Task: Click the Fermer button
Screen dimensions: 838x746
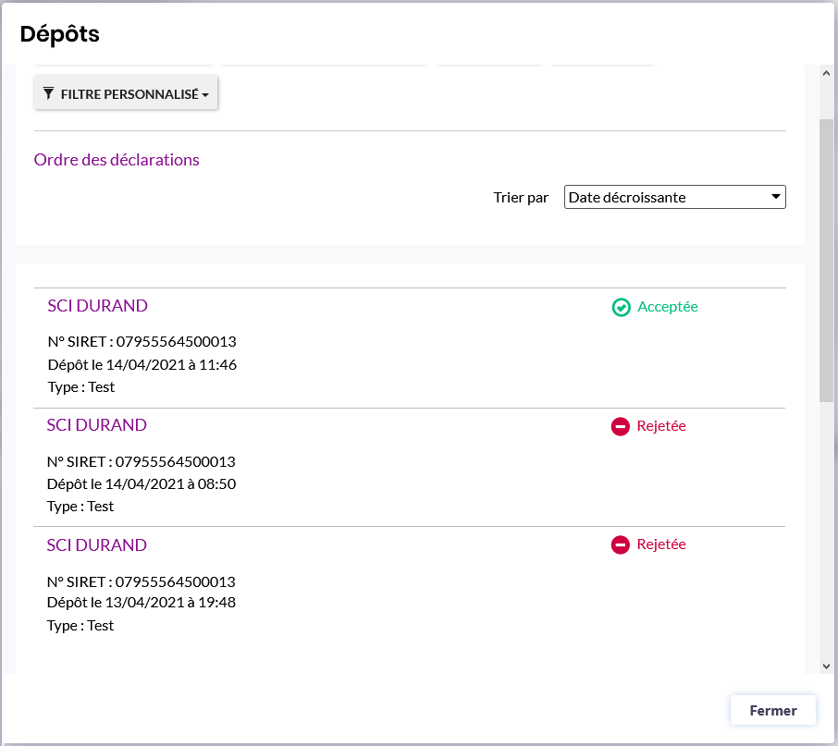Action: coord(772,711)
